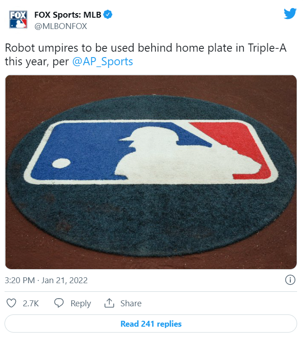The image size is (303, 338).
Task: Click the Share text label
Action: [x=131, y=303]
